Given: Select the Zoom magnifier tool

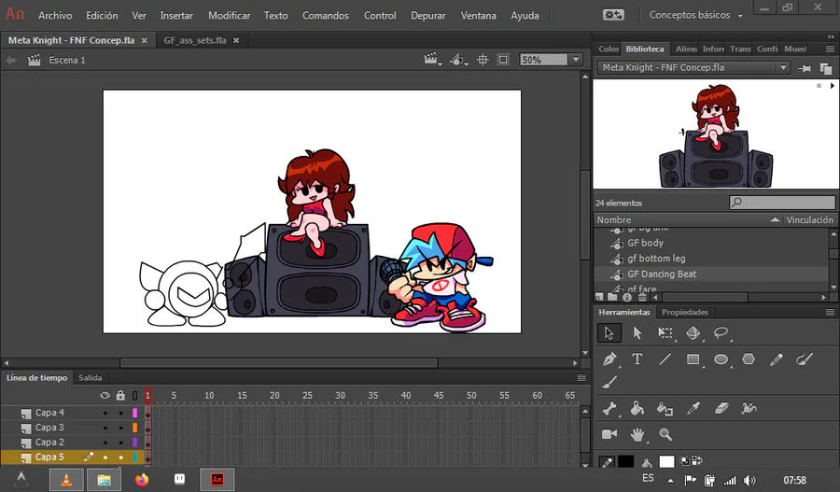Looking at the screenshot, I should tap(665, 434).
